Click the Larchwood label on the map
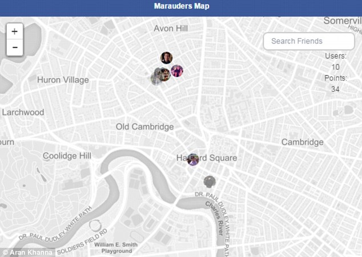Viewport: 362px width, 257px height. pyautogui.click(x=23, y=113)
